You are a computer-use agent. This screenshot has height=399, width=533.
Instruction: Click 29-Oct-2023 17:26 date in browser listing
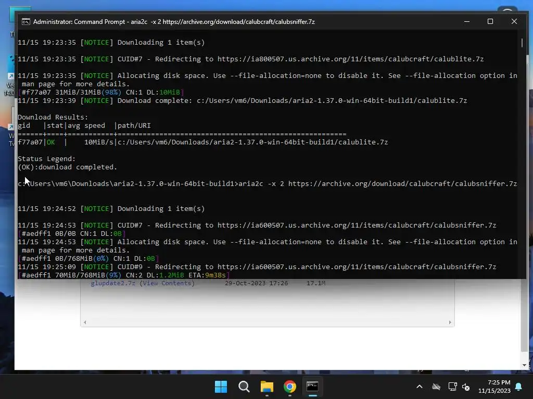pos(256,283)
